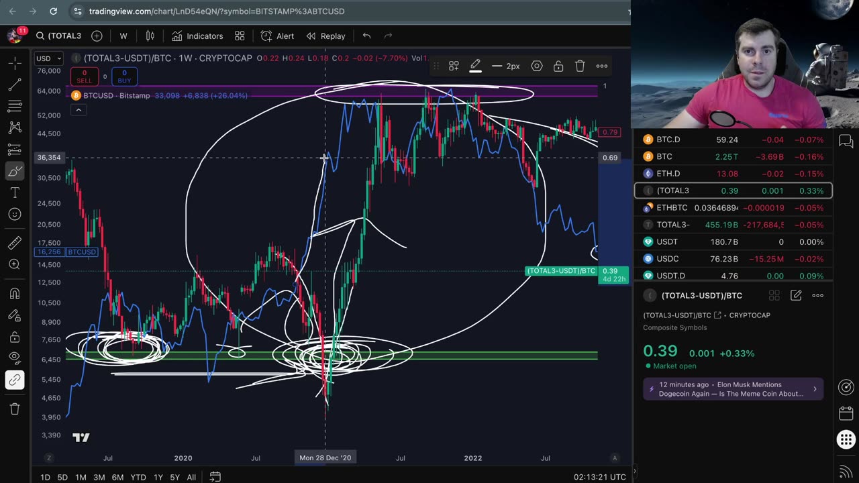Image resolution: width=859 pixels, height=483 pixels.
Task: Open the Elon Musk Dogecoin news headline
Action: (734, 389)
